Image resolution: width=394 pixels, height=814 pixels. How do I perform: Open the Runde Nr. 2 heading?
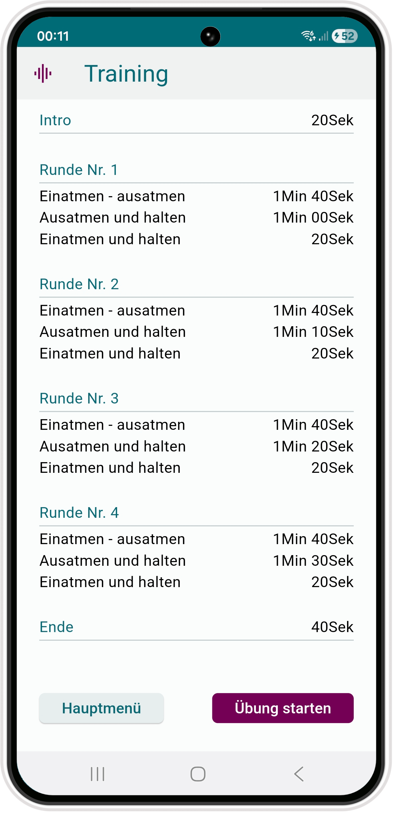click(x=79, y=284)
